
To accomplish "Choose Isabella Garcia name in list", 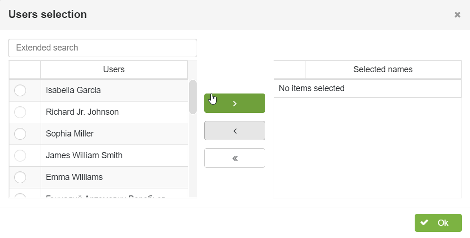I will point(73,90).
